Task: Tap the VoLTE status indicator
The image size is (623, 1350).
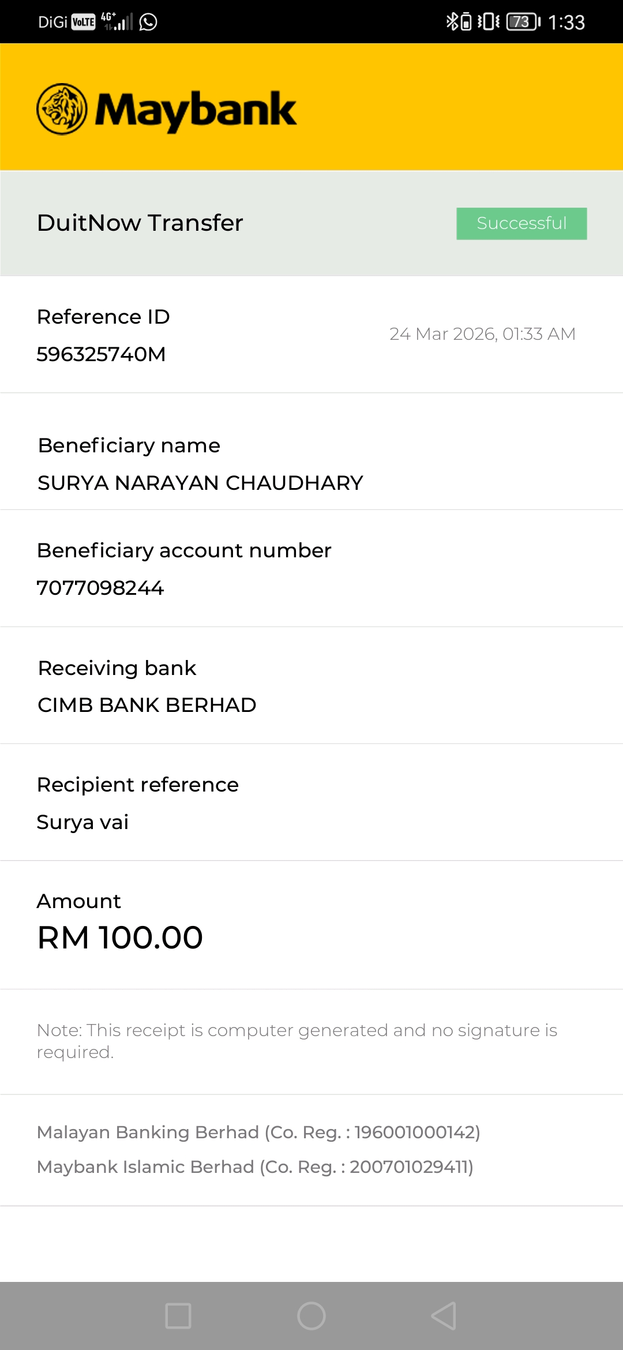Action: pyautogui.click(x=83, y=22)
